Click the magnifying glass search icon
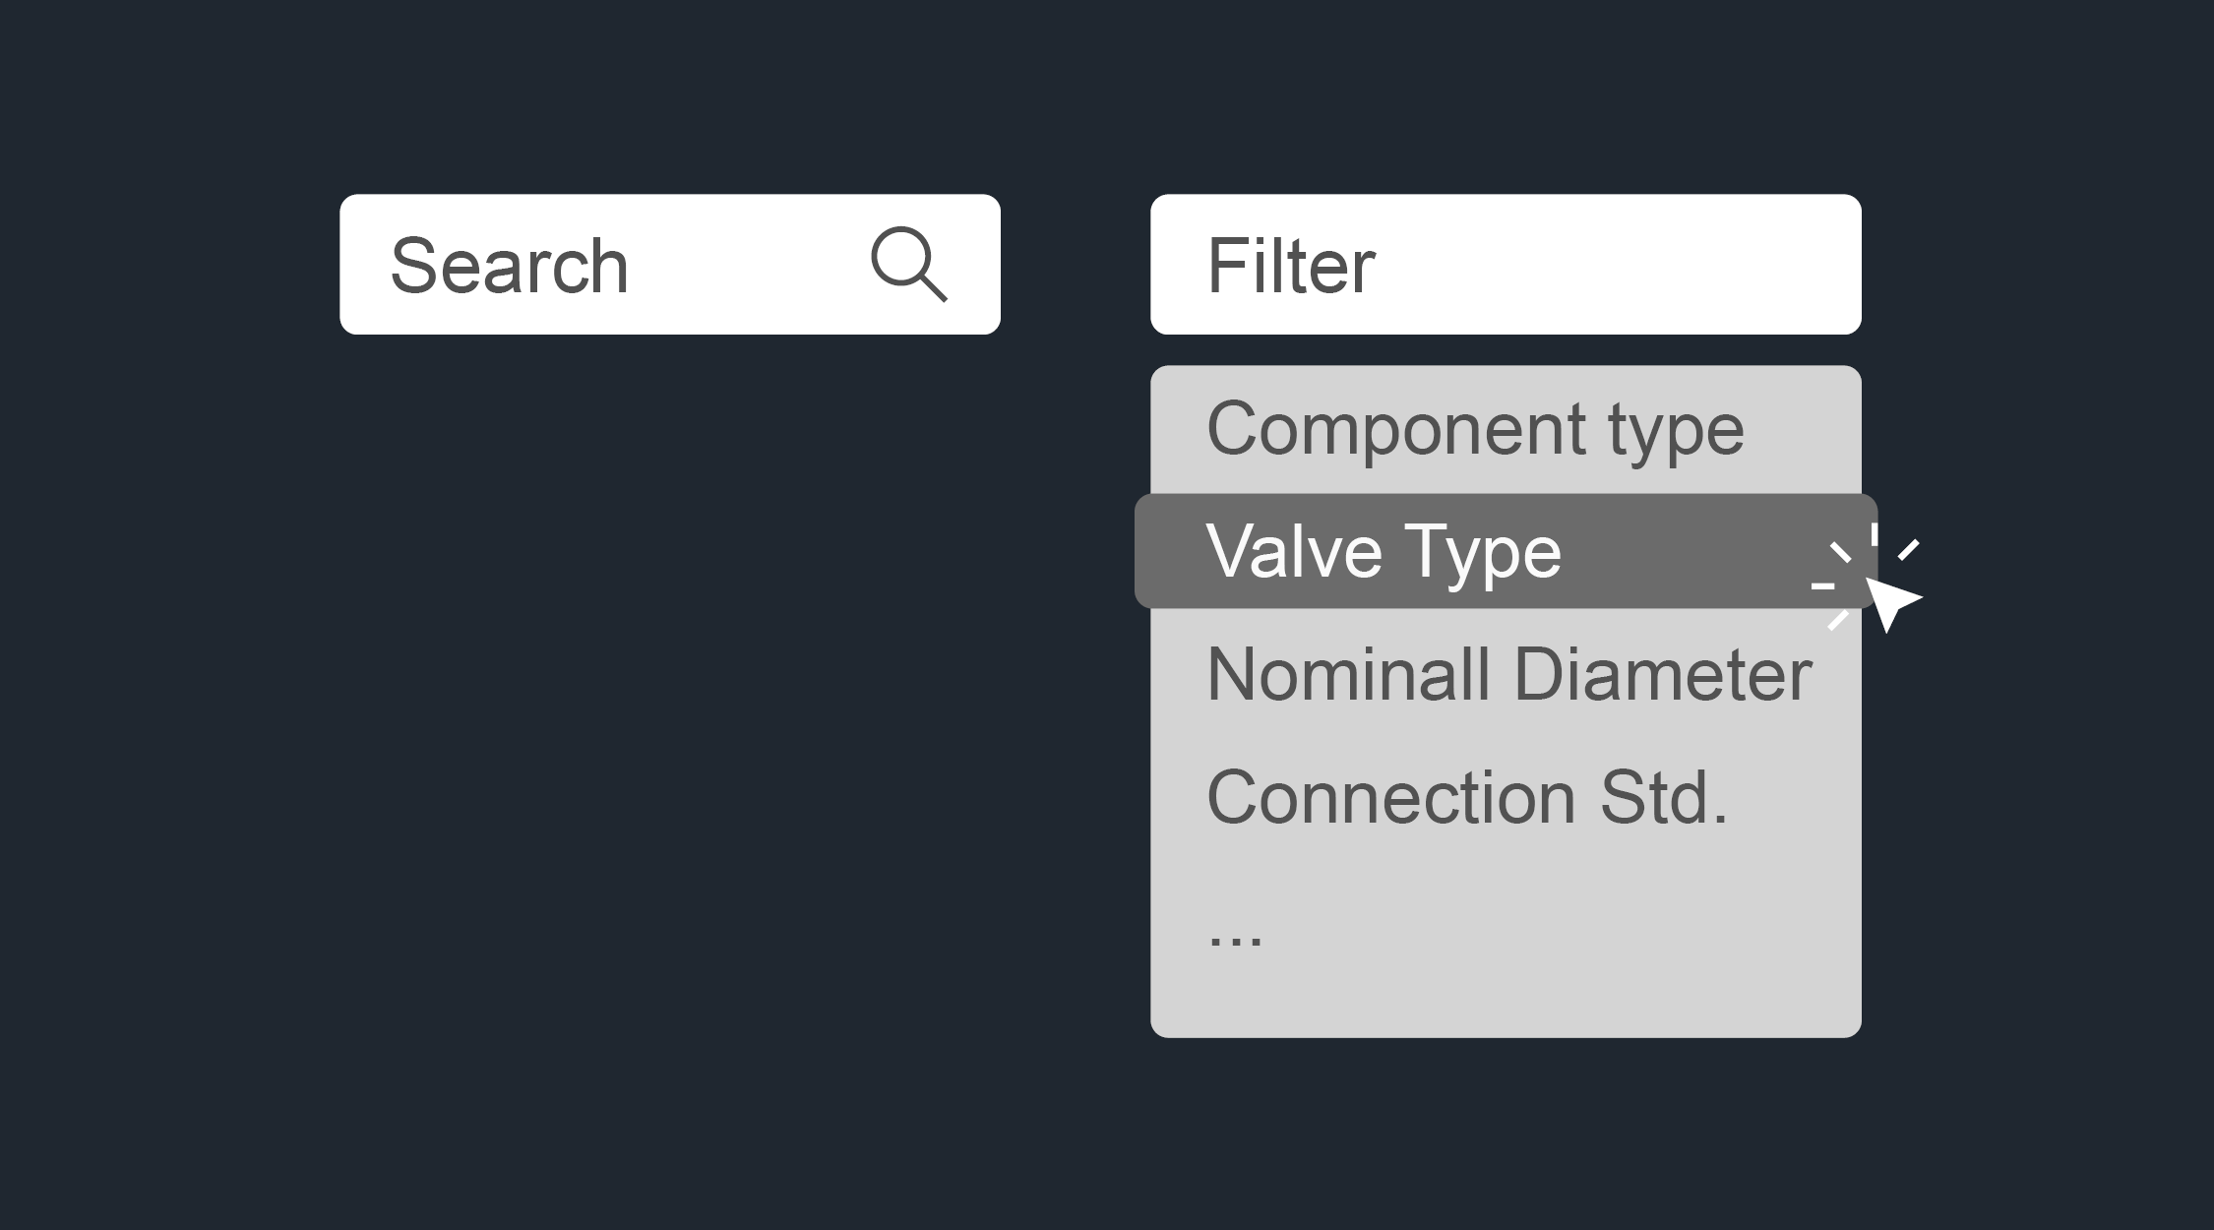 click(908, 264)
